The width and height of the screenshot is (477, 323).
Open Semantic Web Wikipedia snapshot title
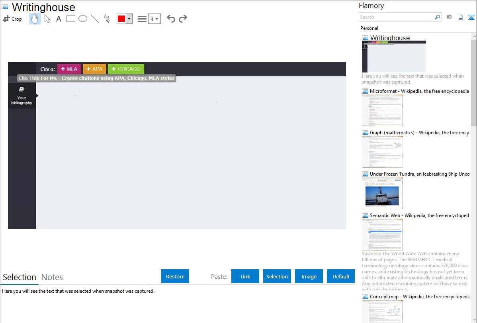click(x=419, y=215)
